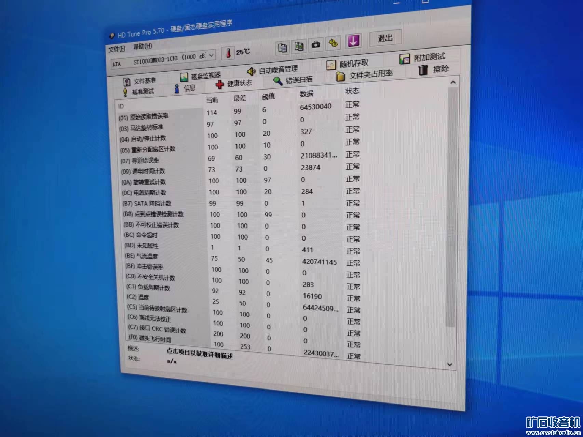The image size is (583, 437).
Task: Select the 附加测试 tab
Action: (x=422, y=57)
